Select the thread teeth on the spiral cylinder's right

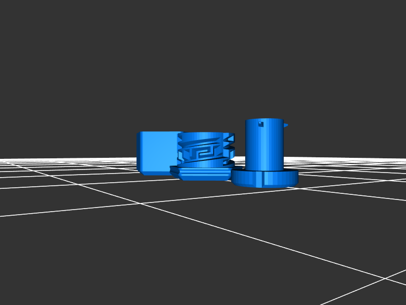click(x=230, y=144)
